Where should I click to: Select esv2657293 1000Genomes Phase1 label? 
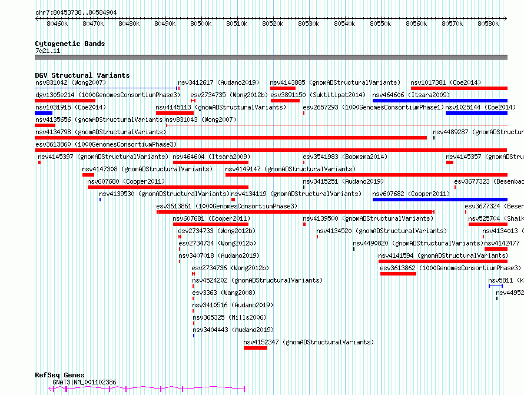point(373,107)
